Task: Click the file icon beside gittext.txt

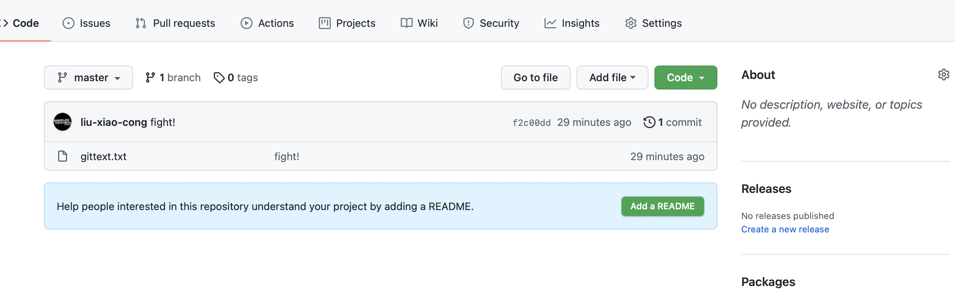Action: click(63, 156)
